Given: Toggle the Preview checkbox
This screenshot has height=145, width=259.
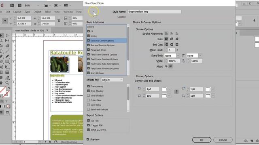Looking at the screenshot, I should [x=88, y=139].
